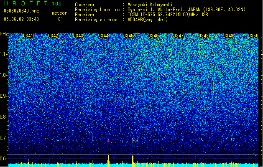The height and width of the screenshot is (167, 263).
Task: Click the 0344 time marker
Action: 103,36
